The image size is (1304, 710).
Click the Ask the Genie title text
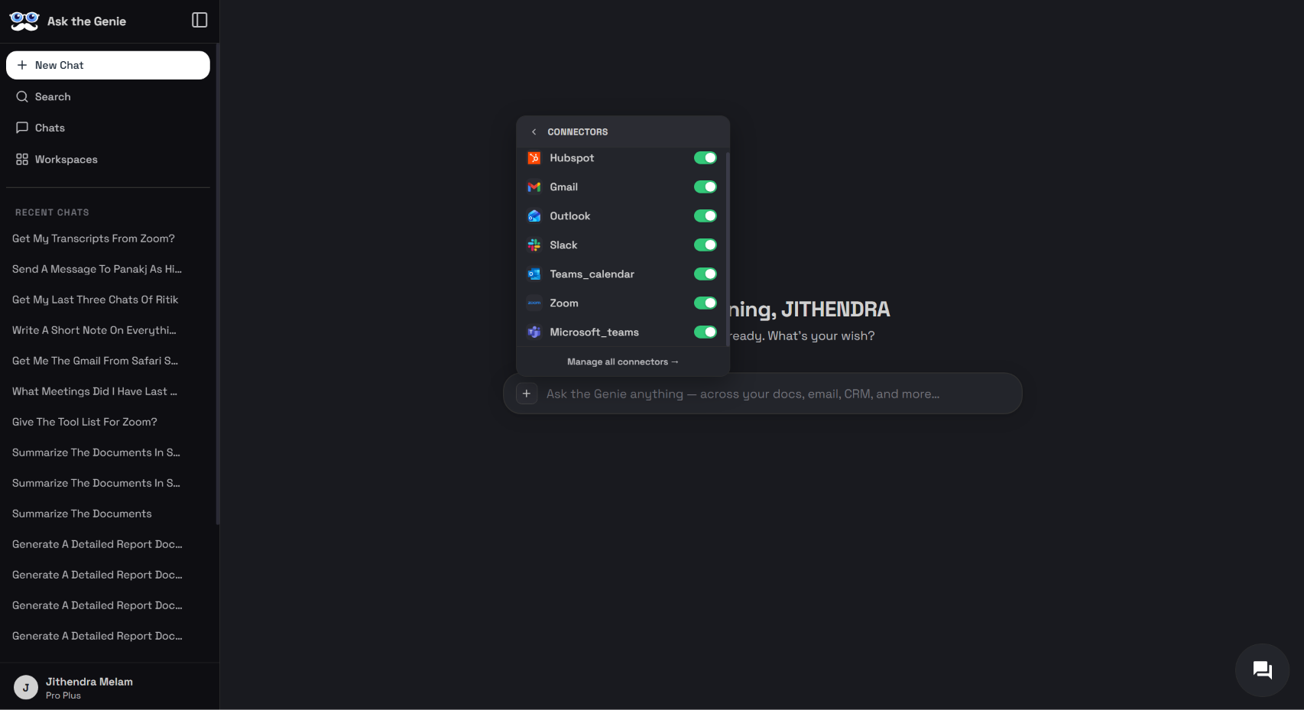(86, 21)
